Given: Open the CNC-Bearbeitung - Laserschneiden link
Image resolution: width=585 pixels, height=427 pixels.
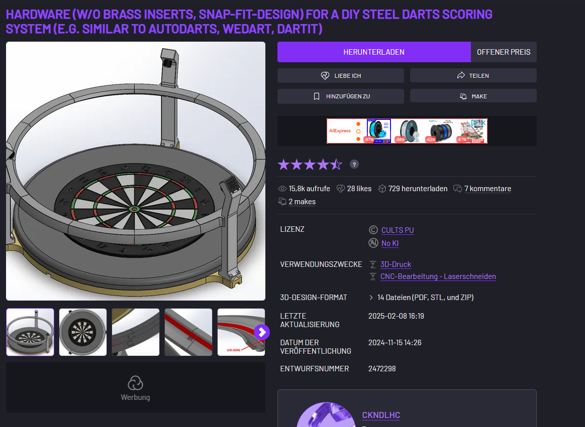Looking at the screenshot, I should [x=438, y=276].
